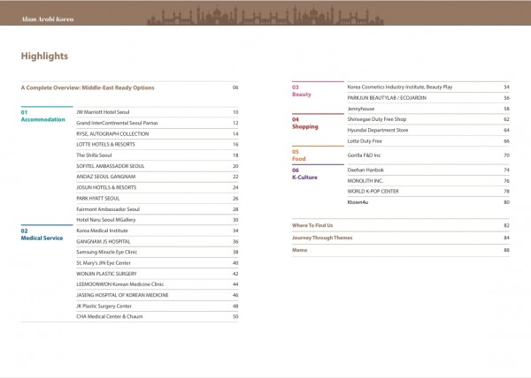Click the '04 Shopping' section label
531x378 pixels.
(x=305, y=124)
